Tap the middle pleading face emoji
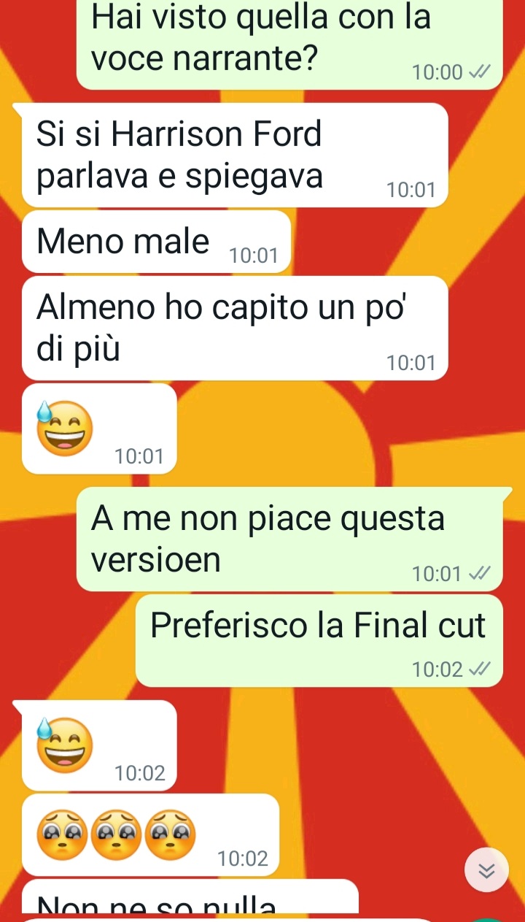This screenshot has height=922, width=525. (117, 833)
